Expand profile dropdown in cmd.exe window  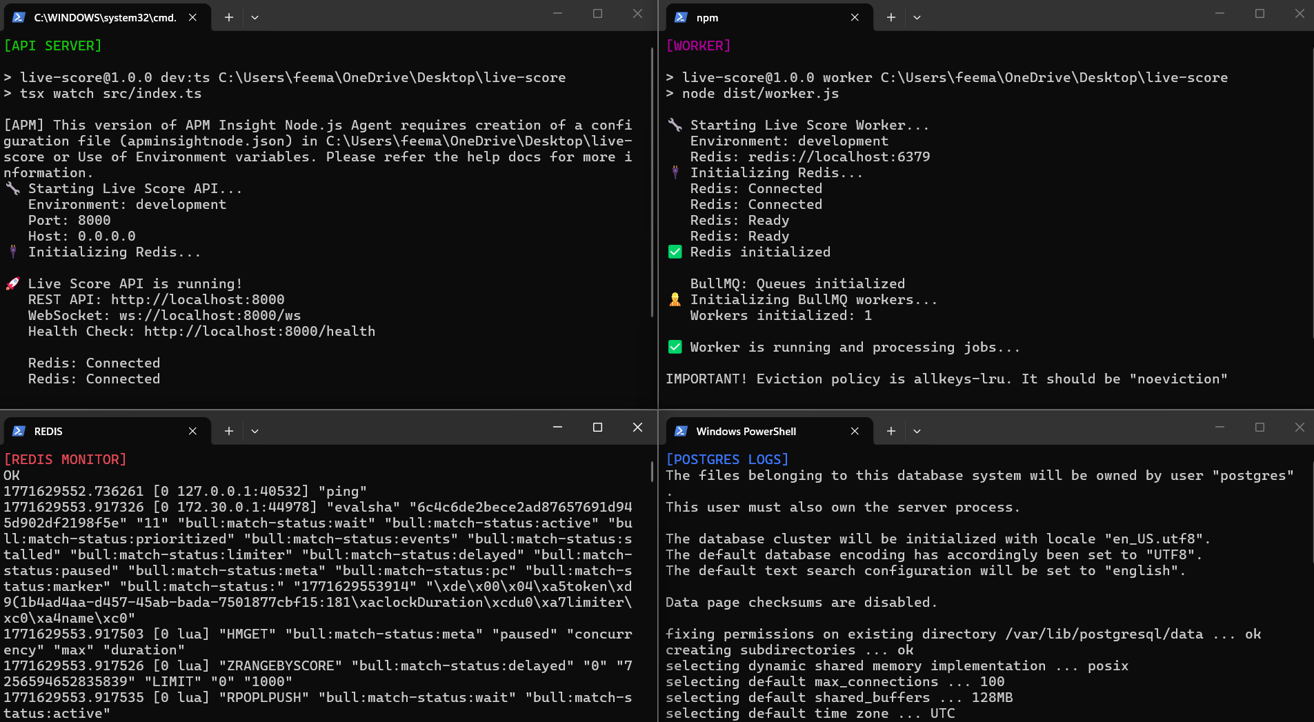coord(255,17)
